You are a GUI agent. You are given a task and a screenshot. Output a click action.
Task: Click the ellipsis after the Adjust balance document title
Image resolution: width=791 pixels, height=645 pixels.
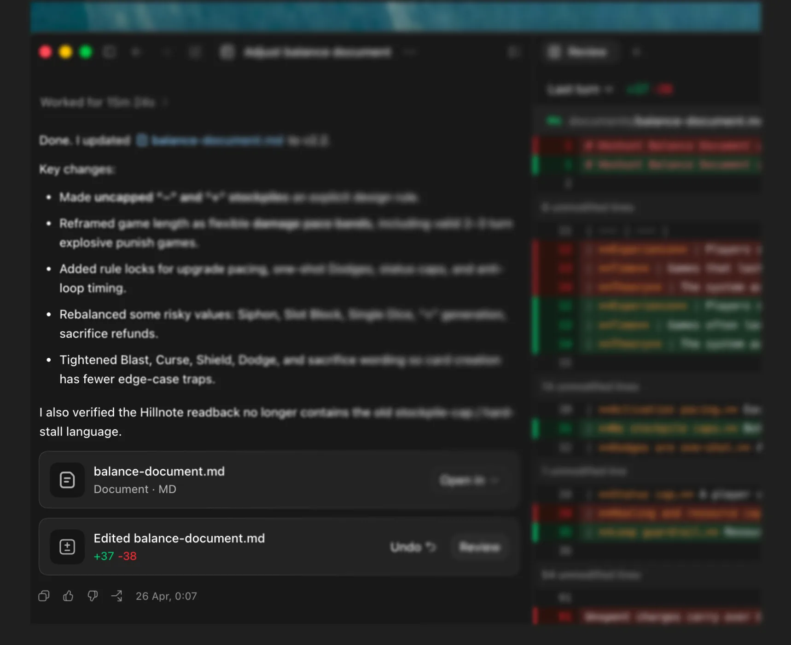(409, 52)
